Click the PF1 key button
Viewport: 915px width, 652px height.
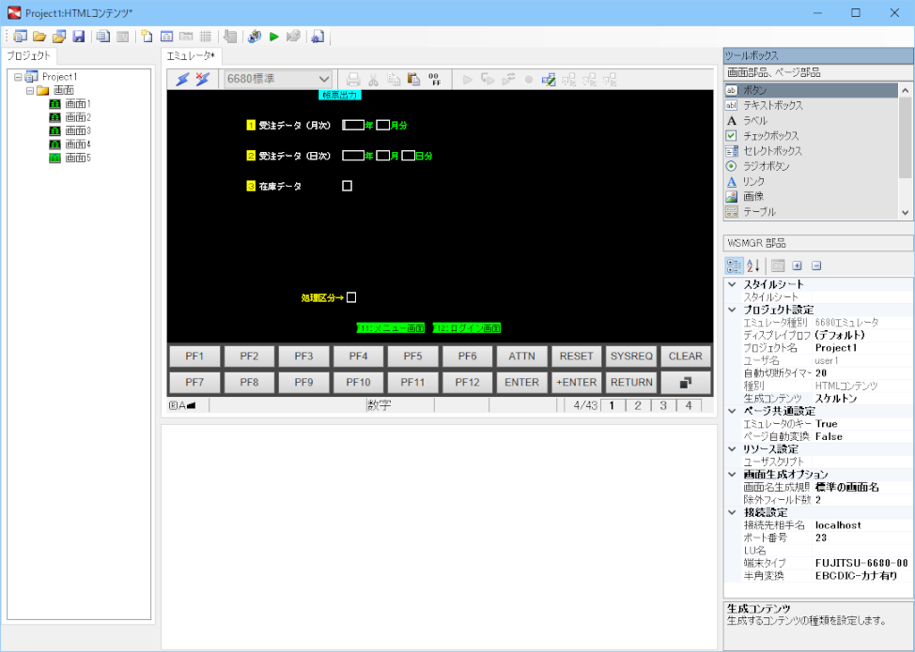coord(194,356)
